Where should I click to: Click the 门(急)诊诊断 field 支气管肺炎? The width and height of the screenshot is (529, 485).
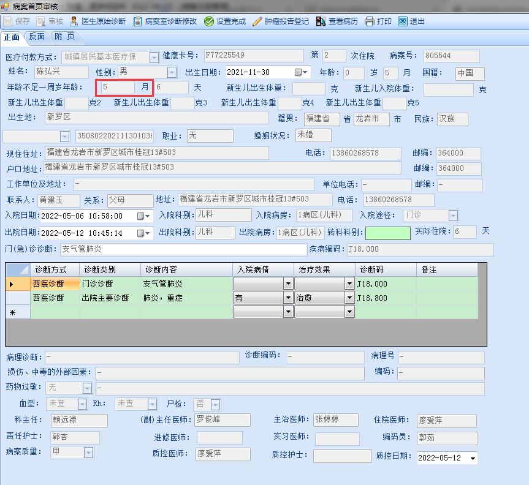[183, 249]
